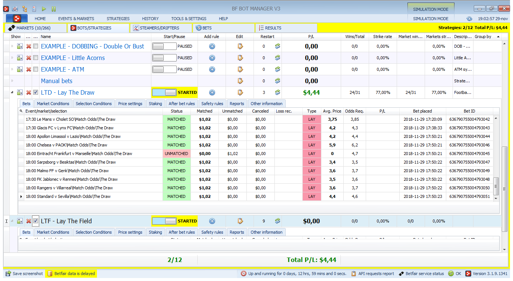
Task: Expand the EXAMPLE - DOBBING row
Action: (x=12, y=46)
